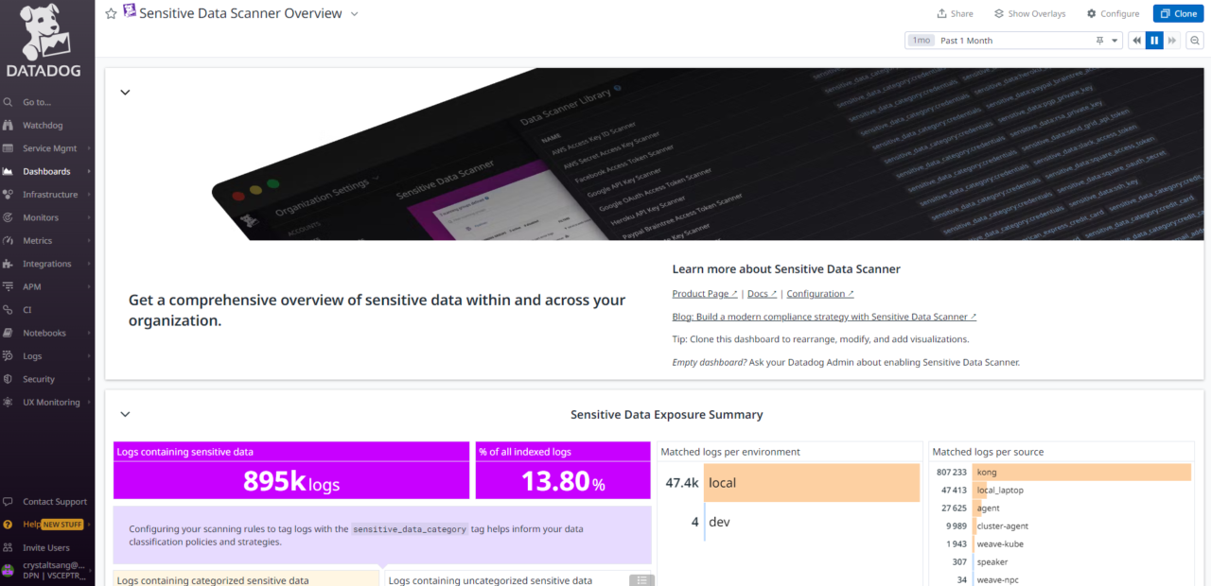
Task: Advance time with the fast-forward icon
Action: (1172, 40)
